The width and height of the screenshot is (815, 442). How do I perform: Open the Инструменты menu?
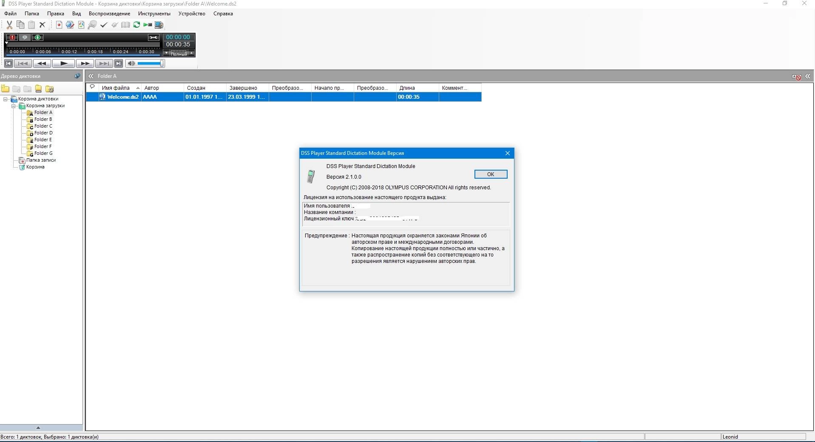(x=154, y=14)
